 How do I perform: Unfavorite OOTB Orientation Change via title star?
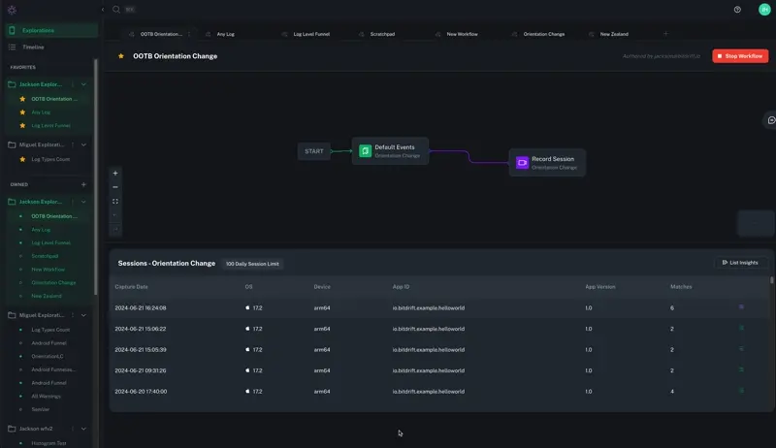pos(121,56)
